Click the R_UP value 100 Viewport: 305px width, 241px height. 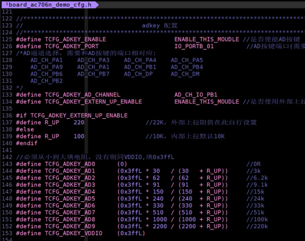79,136
